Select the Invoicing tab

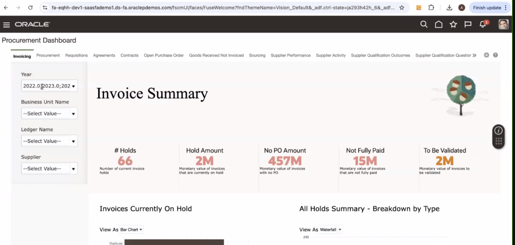22,56
